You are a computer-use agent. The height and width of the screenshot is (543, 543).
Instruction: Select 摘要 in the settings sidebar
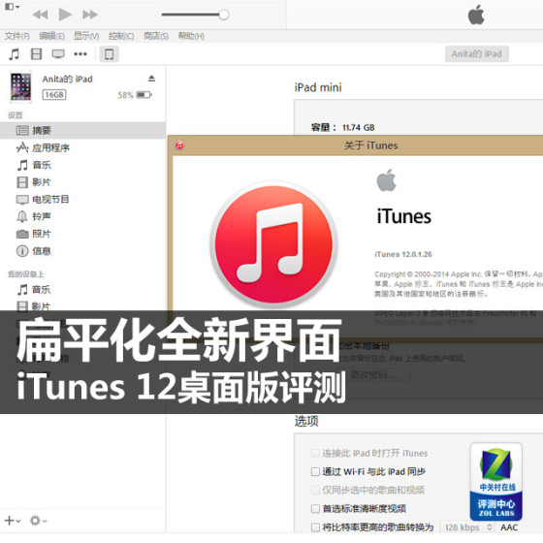(x=82, y=130)
